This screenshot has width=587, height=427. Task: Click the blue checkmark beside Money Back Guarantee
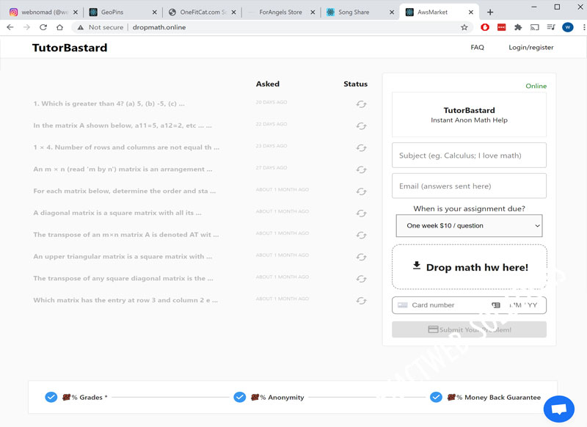pos(436,397)
